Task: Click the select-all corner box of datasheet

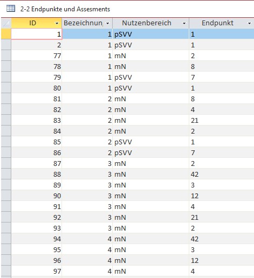Action: coord(6,23)
